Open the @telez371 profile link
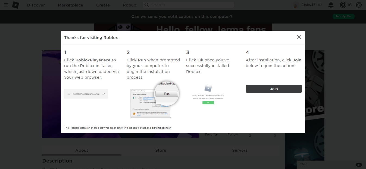This screenshot has width=366, height=169. click(x=309, y=5)
